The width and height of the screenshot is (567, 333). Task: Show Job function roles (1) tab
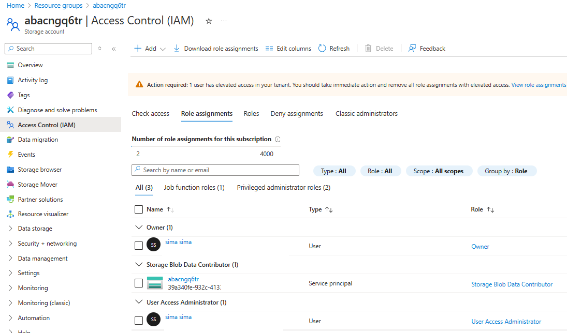point(194,188)
